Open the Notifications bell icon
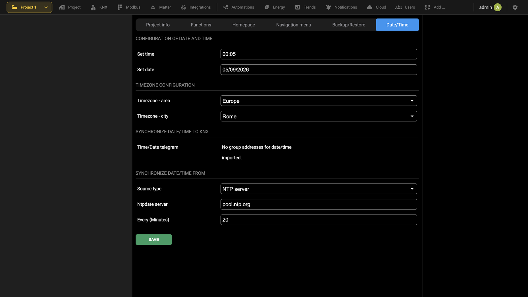Viewport: 528px width, 297px height. (328, 7)
